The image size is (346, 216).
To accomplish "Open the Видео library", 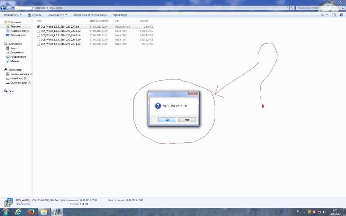I will (14, 48).
